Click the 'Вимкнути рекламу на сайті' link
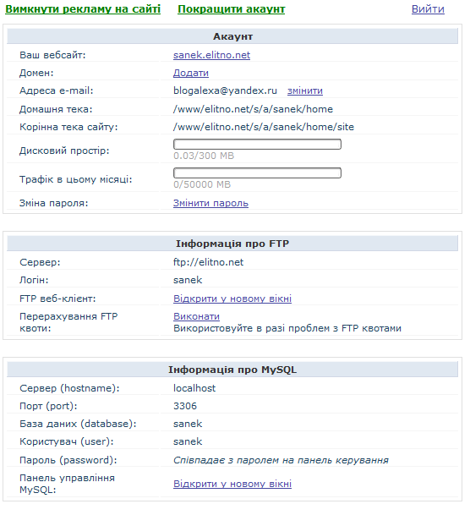The image size is (470, 515). [83, 8]
